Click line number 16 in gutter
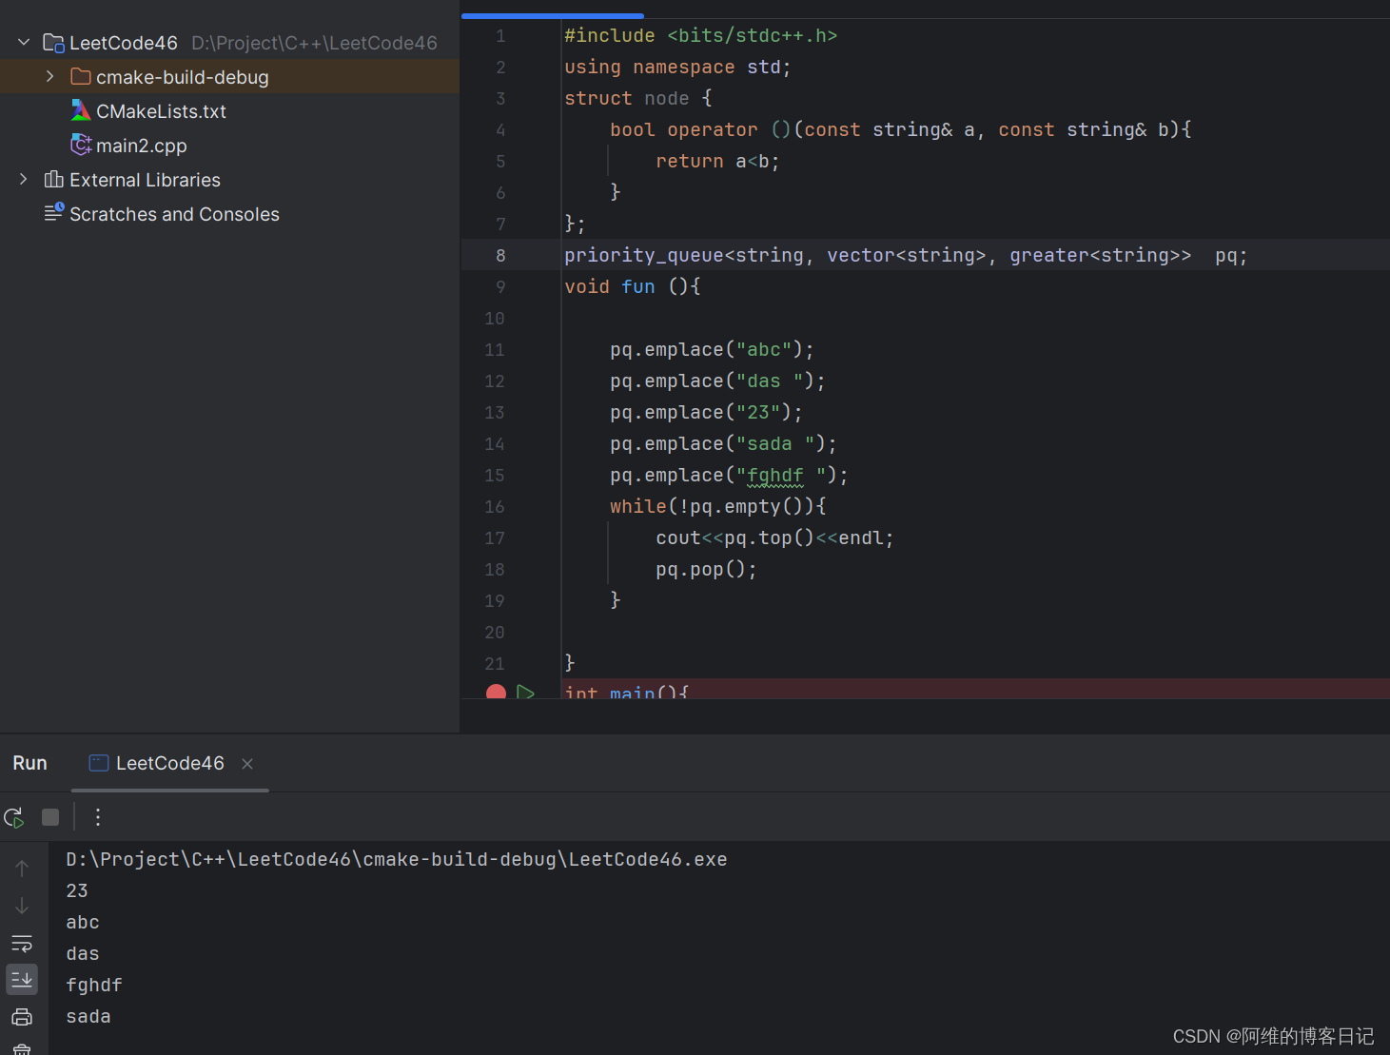Image resolution: width=1390 pixels, height=1055 pixels. point(495,506)
